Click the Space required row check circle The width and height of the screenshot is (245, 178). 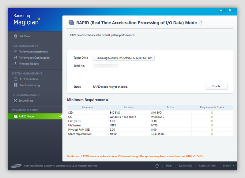pyautogui.click(x=212, y=134)
